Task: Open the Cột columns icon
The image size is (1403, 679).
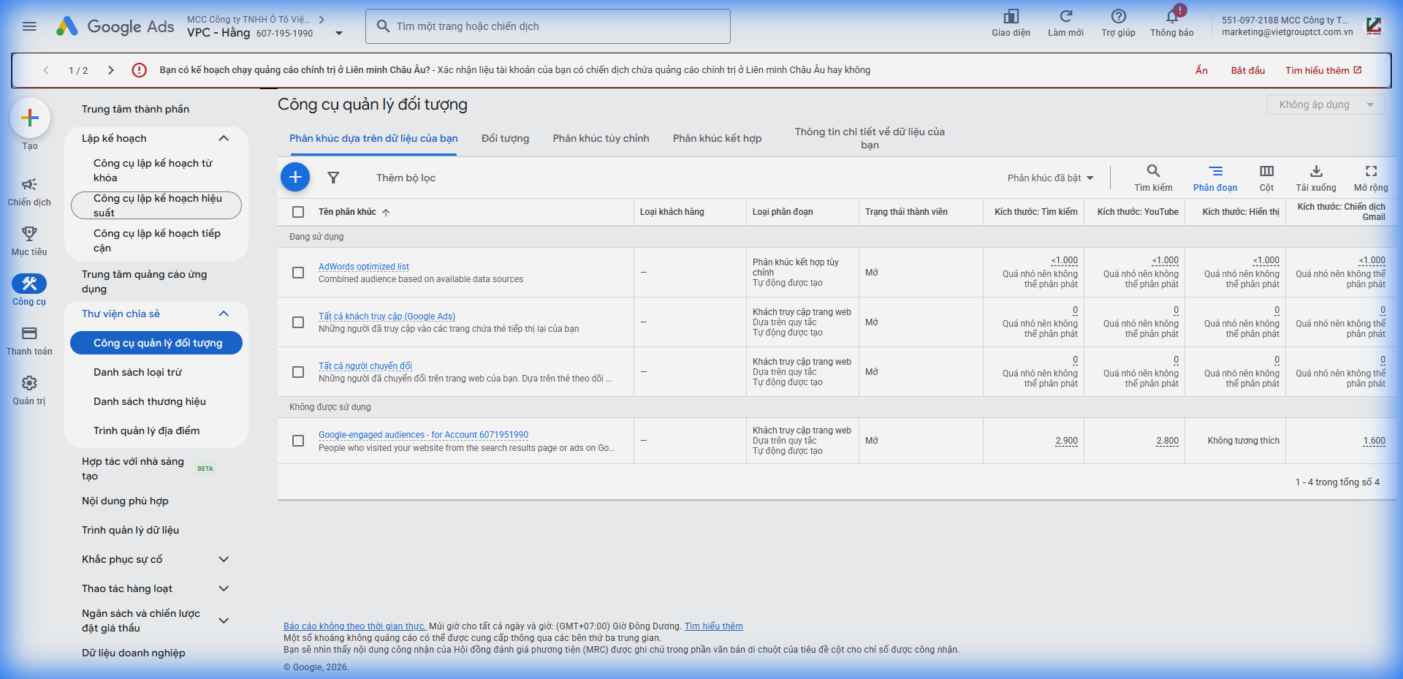Action: pyautogui.click(x=1266, y=172)
